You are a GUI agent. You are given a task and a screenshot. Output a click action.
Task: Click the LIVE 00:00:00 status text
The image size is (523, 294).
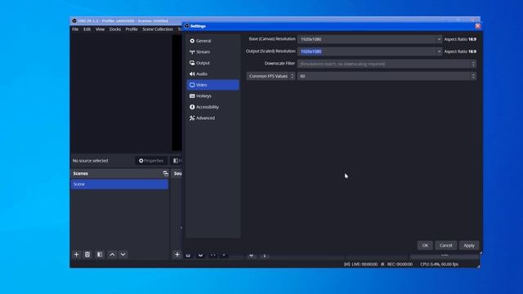(364, 264)
